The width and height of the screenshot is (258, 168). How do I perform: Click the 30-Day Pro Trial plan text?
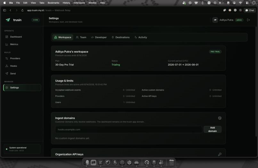click(64, 65)
